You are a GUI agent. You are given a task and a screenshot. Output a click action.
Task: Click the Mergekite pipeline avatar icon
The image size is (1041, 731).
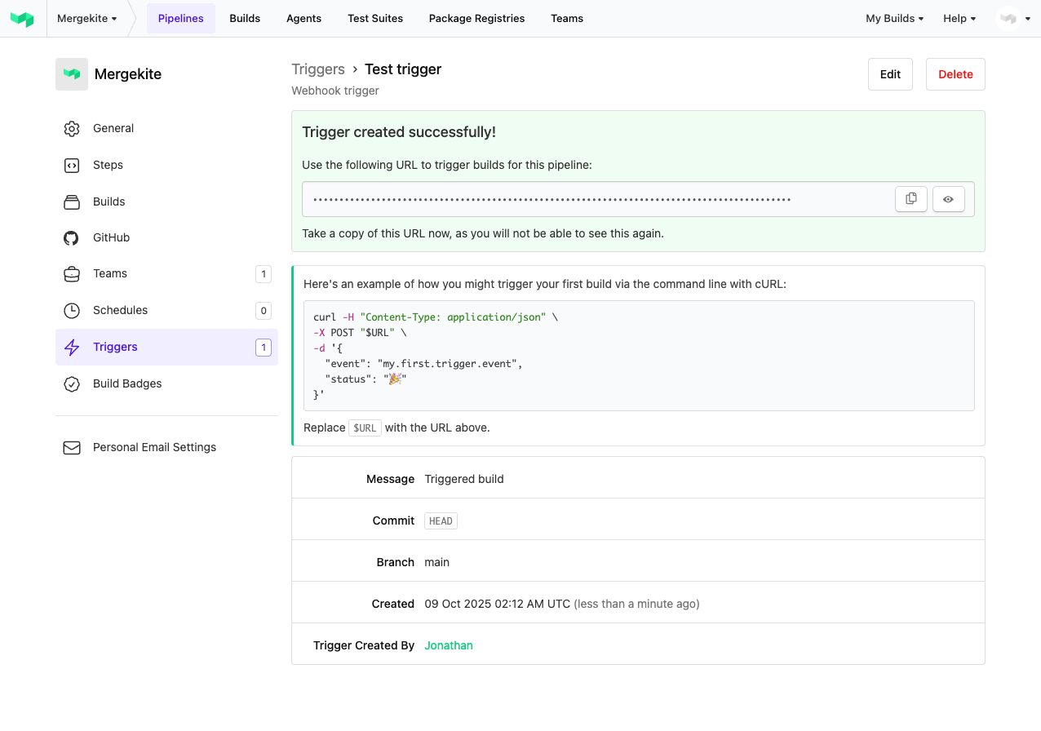(72, 74)
